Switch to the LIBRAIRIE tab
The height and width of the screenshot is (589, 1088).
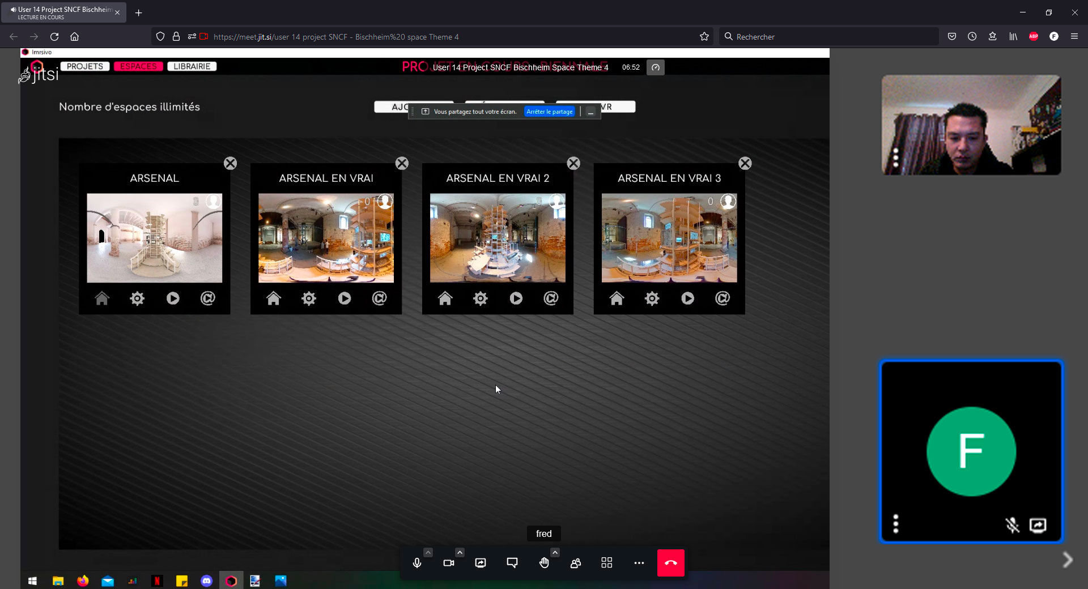(192, 66)
